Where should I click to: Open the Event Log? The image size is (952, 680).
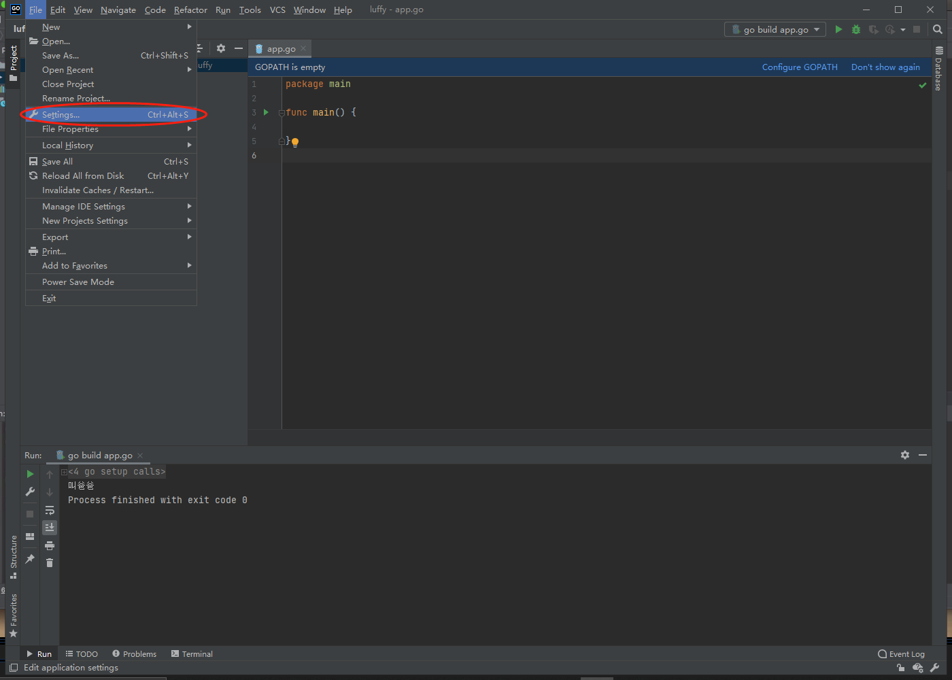pos(902,654)
